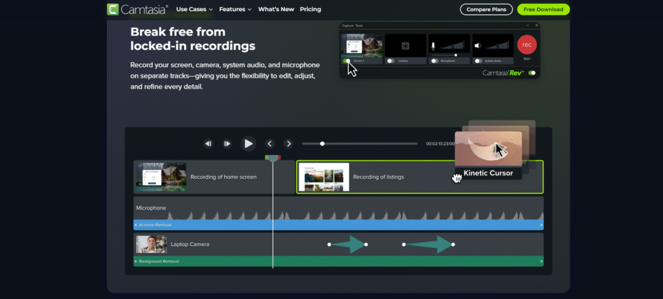The image size is (663, 299).
Task: Click the red rec record button
Action: click(526, 45)
